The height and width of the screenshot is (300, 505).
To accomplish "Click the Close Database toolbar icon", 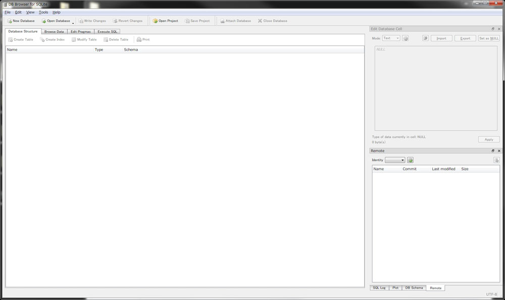I will point(260,21).
